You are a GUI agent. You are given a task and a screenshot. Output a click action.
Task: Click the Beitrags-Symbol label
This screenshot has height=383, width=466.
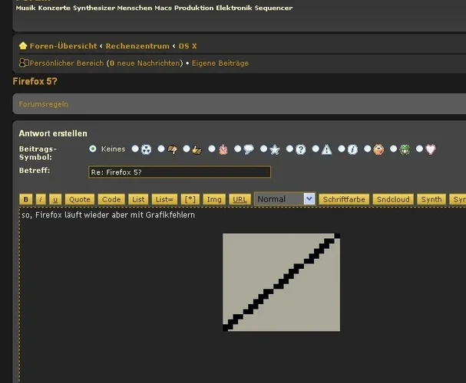pos(38,153)
